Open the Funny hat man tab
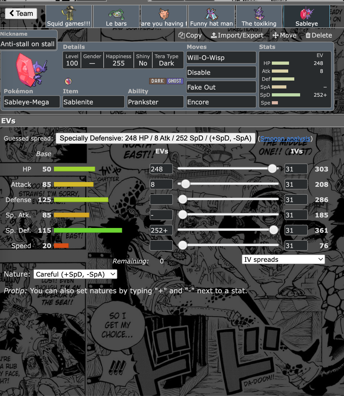Image resolution: width=344 pixels, height=396 pixels. [212, 16]
